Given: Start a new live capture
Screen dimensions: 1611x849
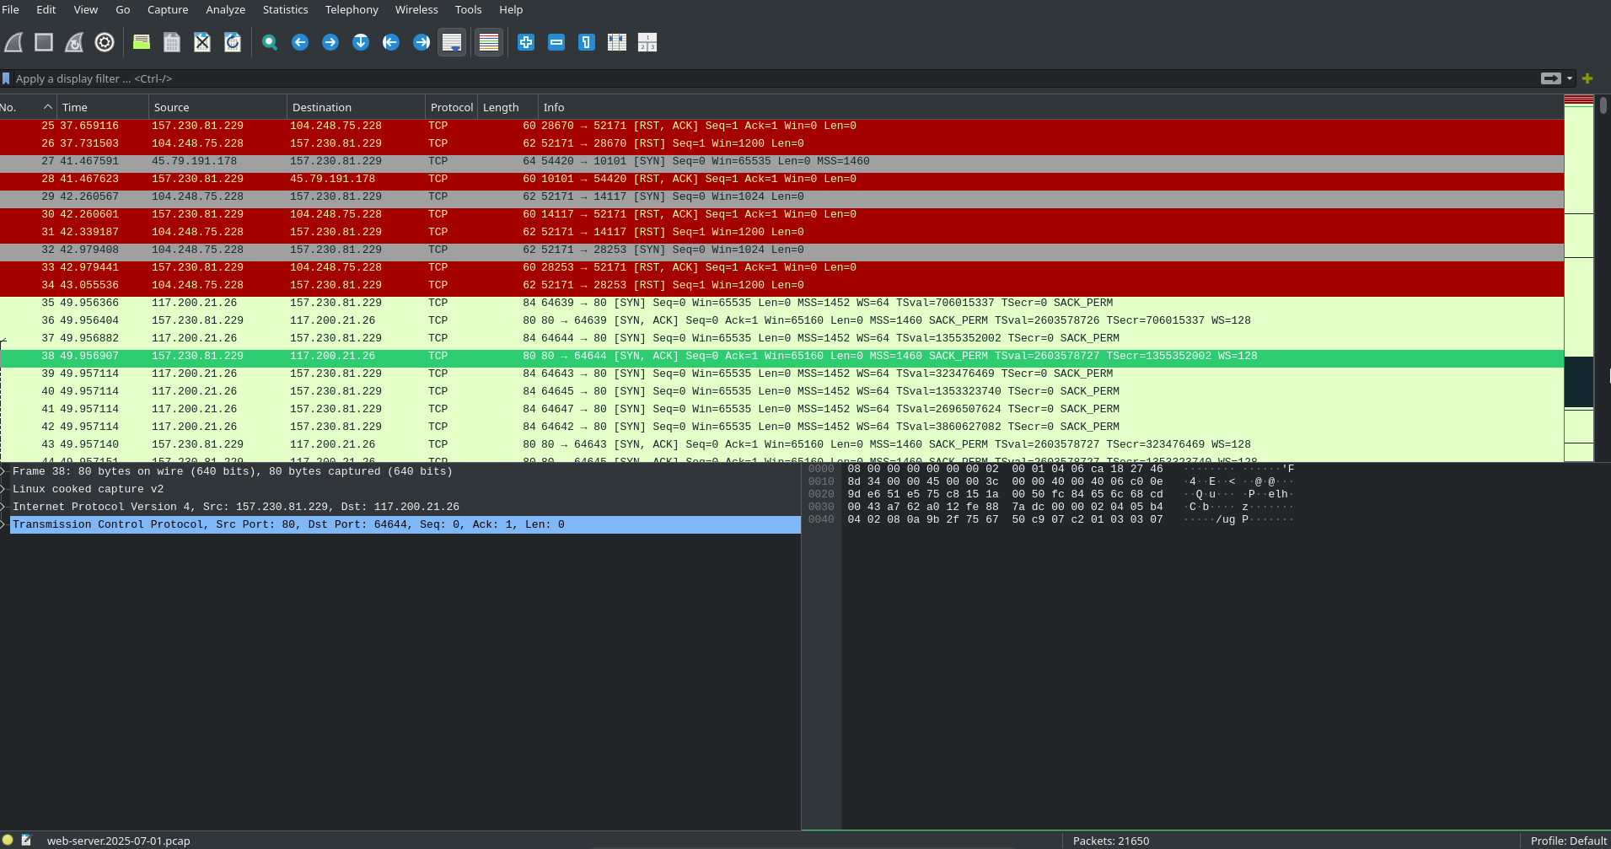Looking at the screenshot, I should coord(13,41).
